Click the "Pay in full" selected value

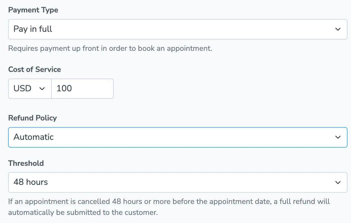pyautogui.click(x=32, y=29)
